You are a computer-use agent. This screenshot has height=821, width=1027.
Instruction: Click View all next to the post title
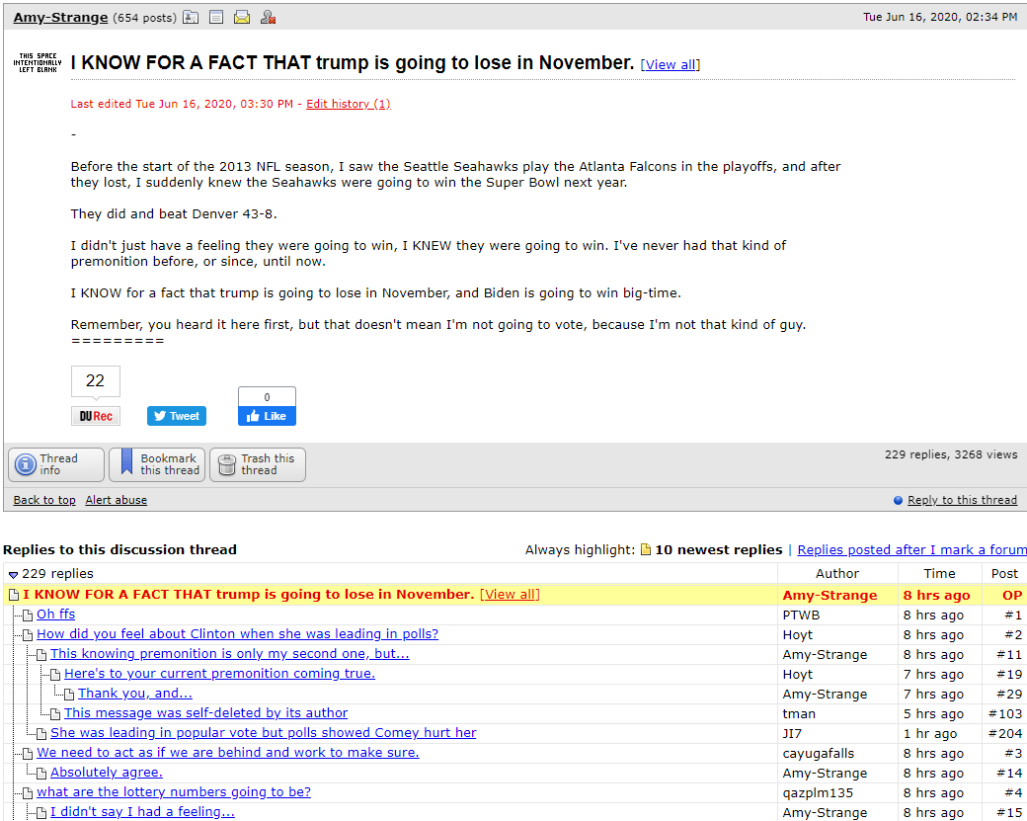coord(671,64)
